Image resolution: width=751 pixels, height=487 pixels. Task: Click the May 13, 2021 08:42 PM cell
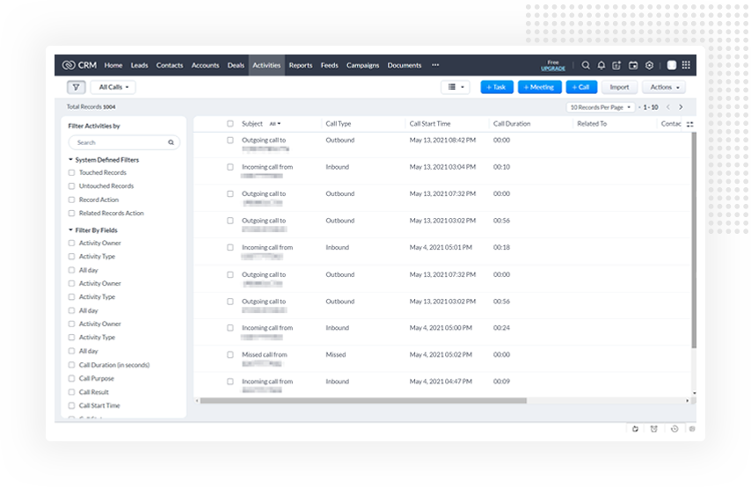(442, 141)
